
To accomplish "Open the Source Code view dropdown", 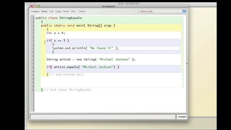I will click(x=162, y=11).
